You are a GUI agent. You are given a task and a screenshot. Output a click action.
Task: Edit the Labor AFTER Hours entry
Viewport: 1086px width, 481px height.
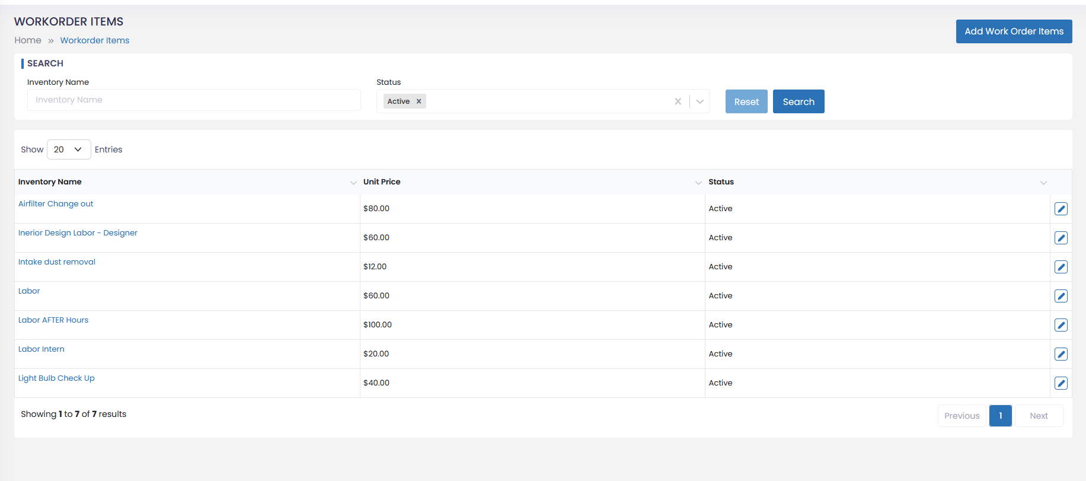(x=1061, y=325)
